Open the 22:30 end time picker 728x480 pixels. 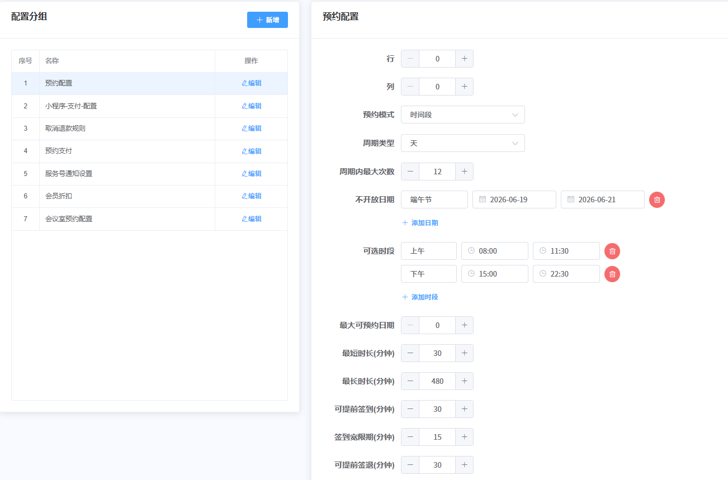566,274
